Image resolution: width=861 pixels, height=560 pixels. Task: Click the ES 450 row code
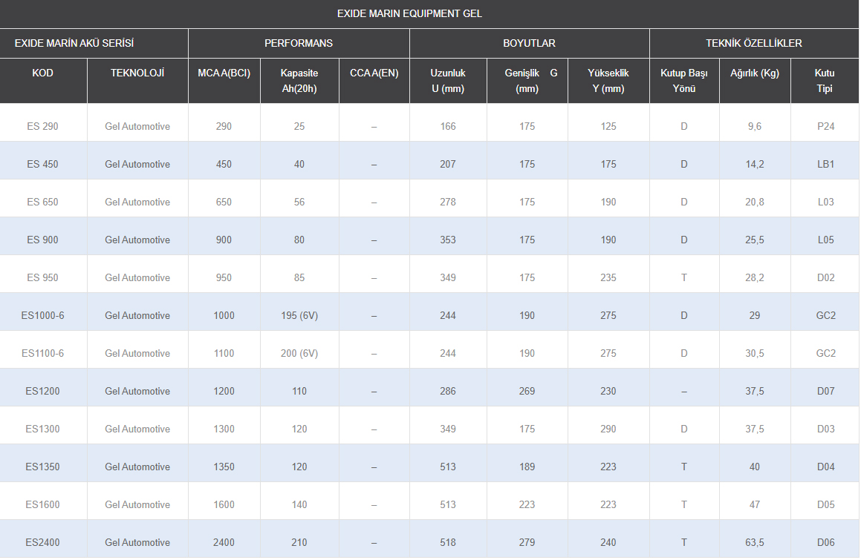[x=43, y=164]
